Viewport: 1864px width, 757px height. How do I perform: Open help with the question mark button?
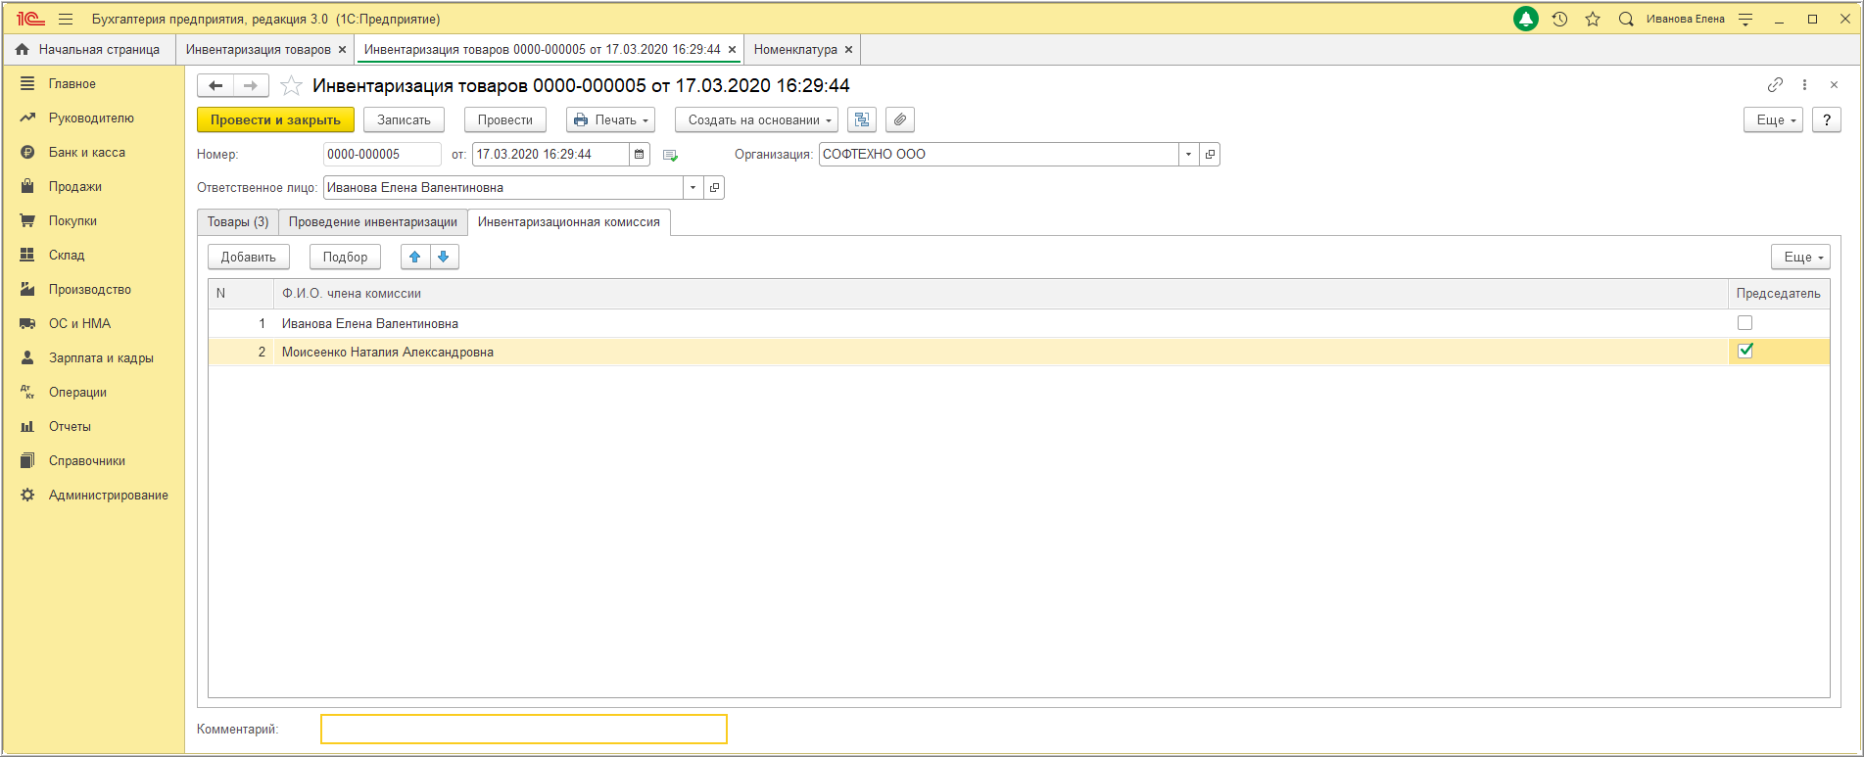[1827, 119]
